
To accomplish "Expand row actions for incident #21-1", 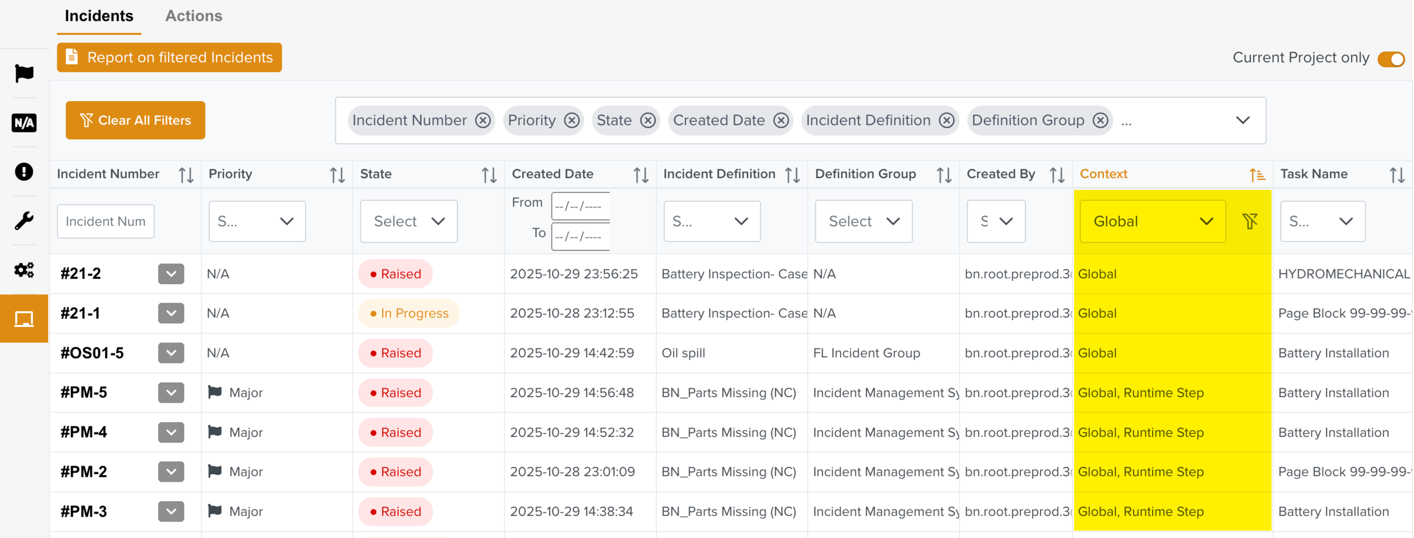I will pos(171,313).
